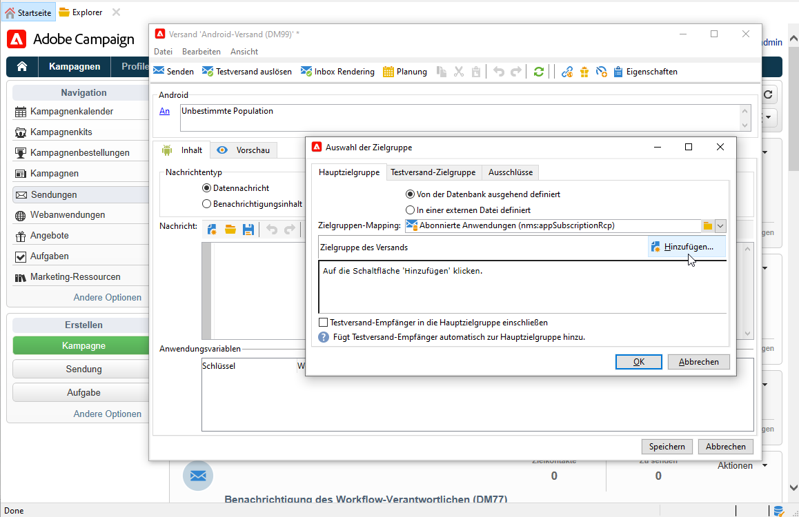Viewport: 799px width, 517px height.
Task: Click the Senden toolbar button
Action: tap(174, 72)
